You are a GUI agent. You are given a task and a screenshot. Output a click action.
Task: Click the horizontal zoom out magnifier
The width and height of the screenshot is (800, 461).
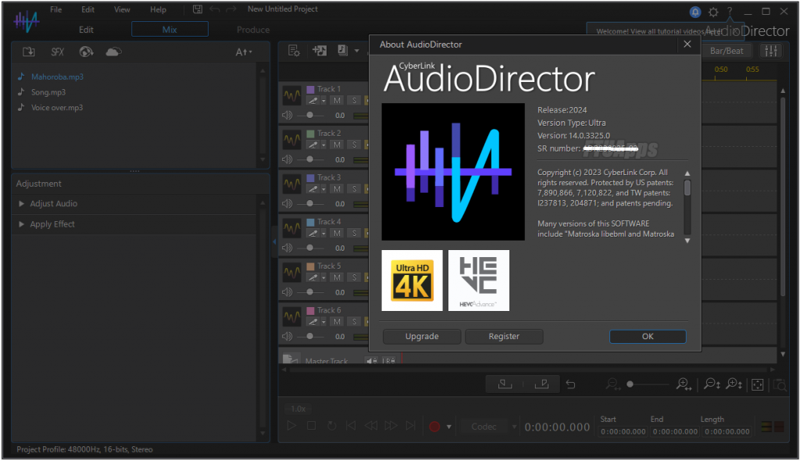(612, 384)
